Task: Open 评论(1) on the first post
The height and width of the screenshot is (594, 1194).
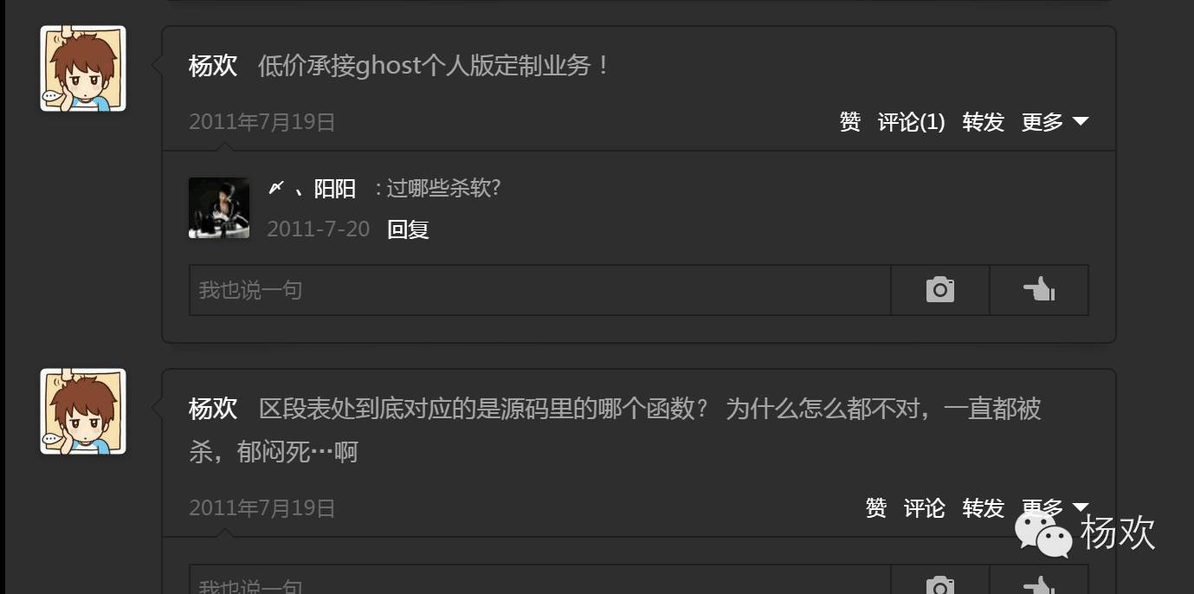Action: tap(912, 122)
